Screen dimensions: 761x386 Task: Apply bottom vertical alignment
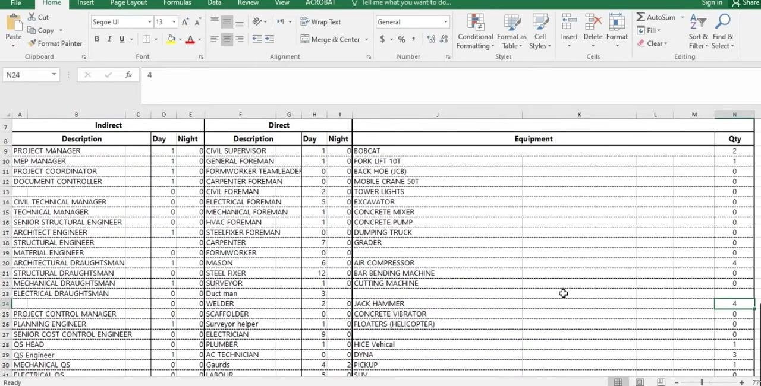click(x=239, y=22)
